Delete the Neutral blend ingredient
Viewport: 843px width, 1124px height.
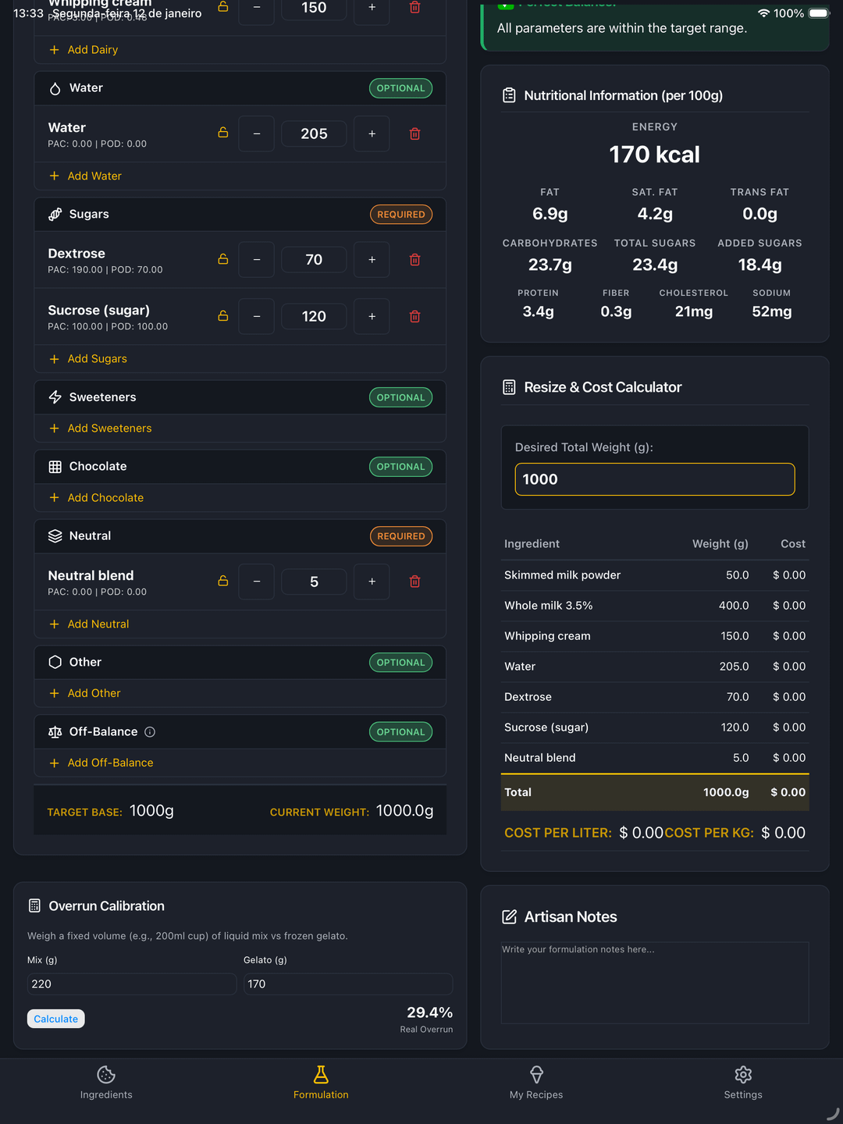click(x=414, y=582)
